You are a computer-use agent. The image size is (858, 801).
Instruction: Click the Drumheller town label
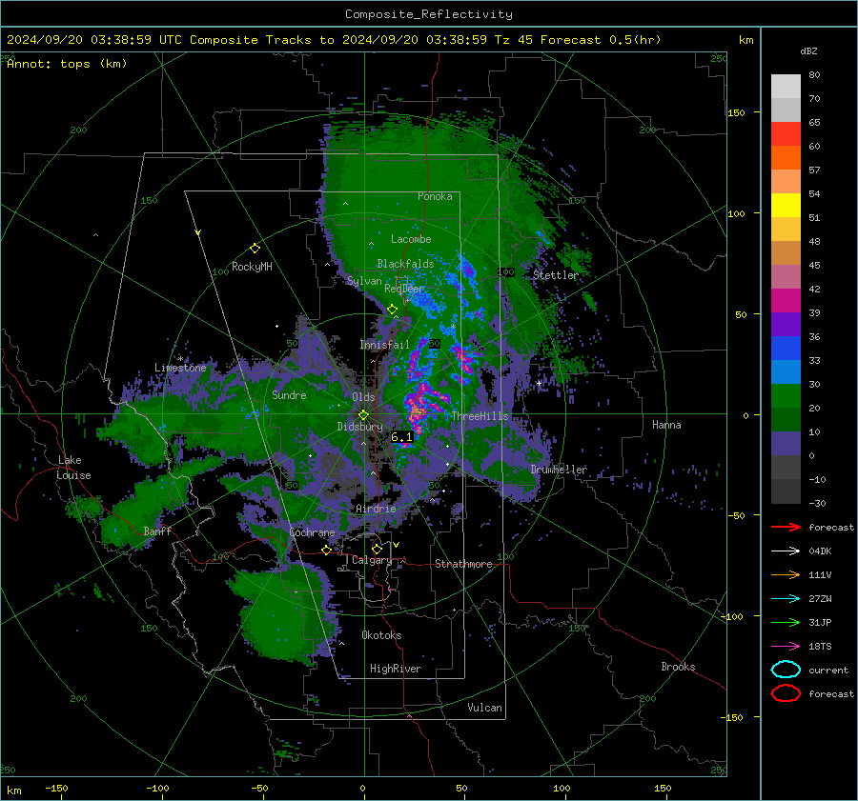click(x=559, y=470)
